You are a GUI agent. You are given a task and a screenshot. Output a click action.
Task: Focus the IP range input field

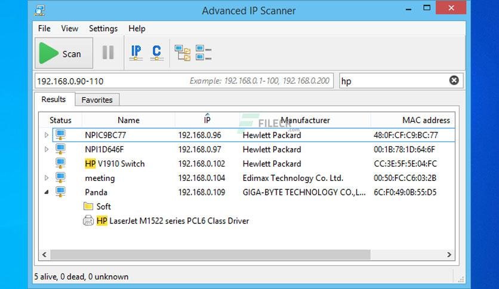point(184,81)
